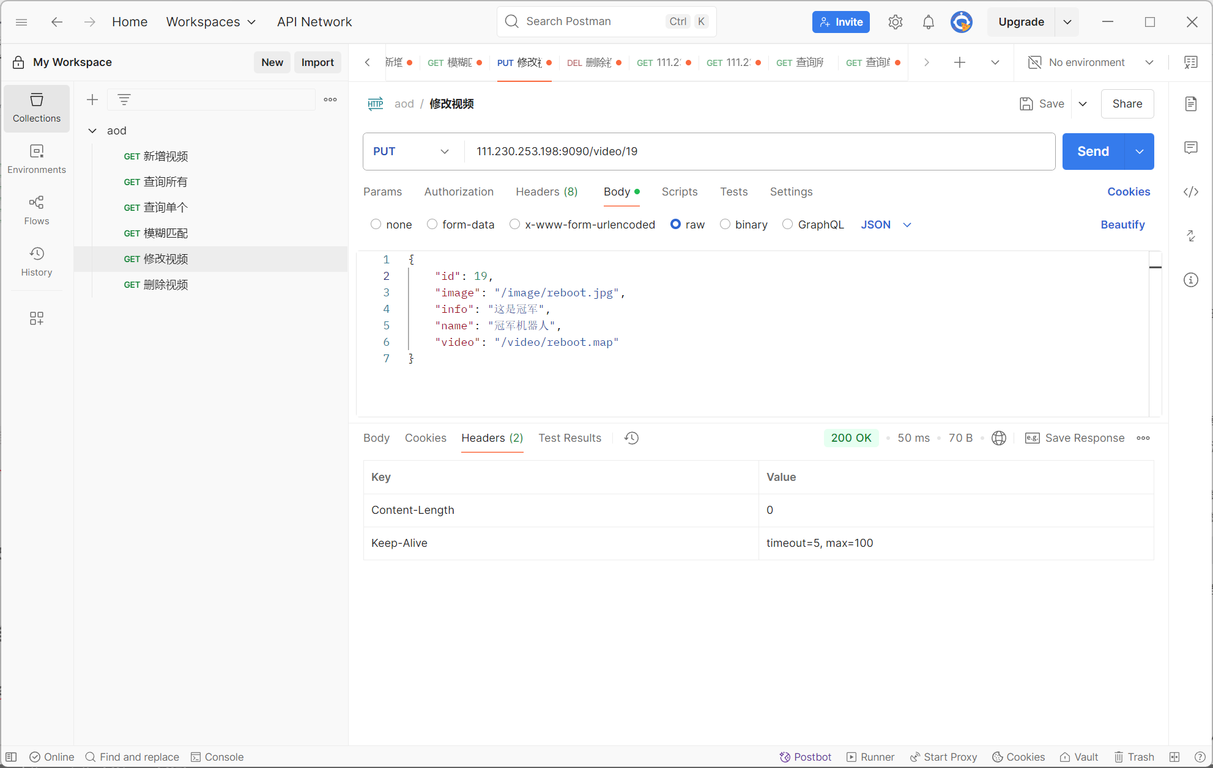
Task: Add a new collection with plus icon
Action: [92, 100]
